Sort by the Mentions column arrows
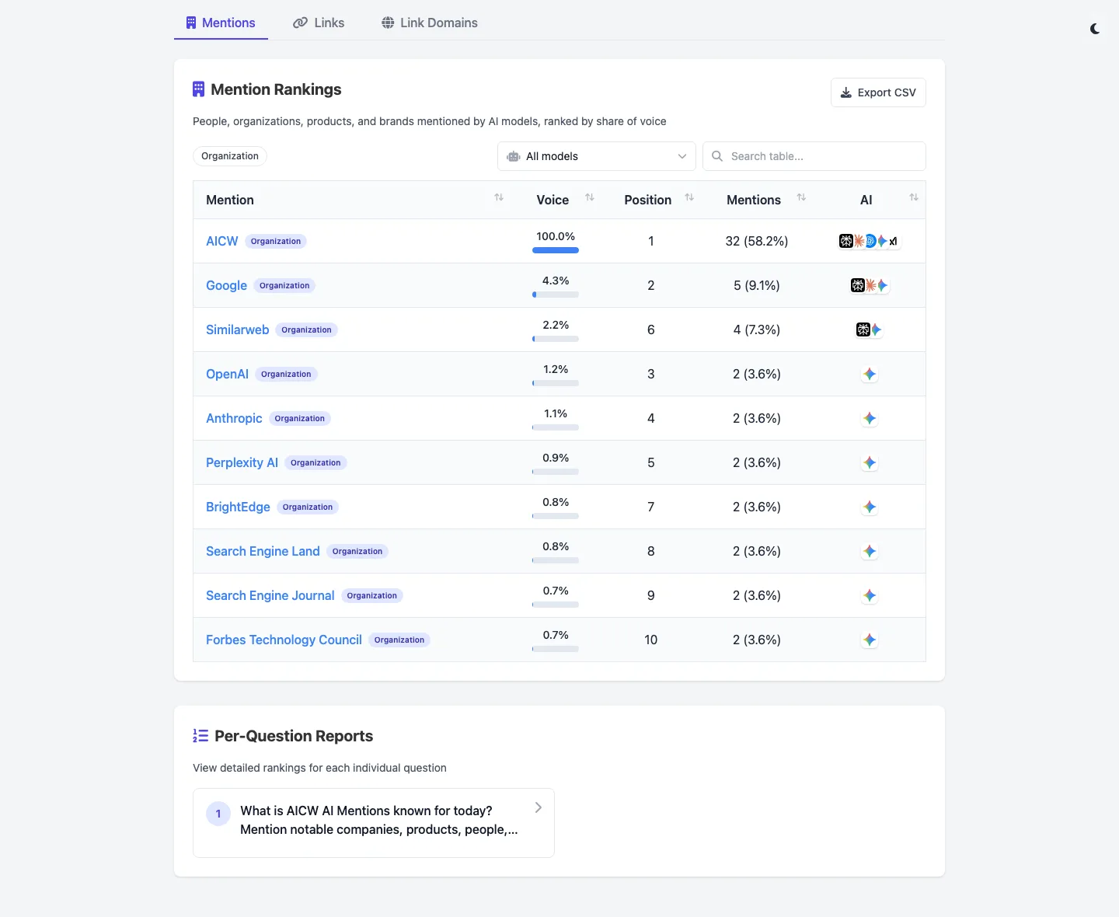 click(x=801, y=197)
